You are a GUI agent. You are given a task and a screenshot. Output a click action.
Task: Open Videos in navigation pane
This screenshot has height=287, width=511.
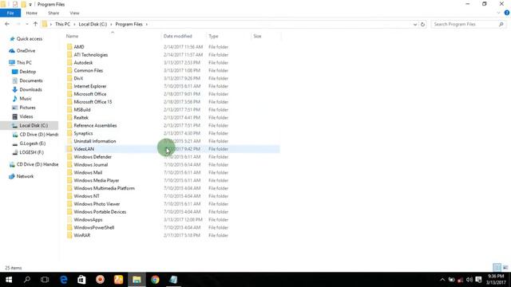point(26,116)
